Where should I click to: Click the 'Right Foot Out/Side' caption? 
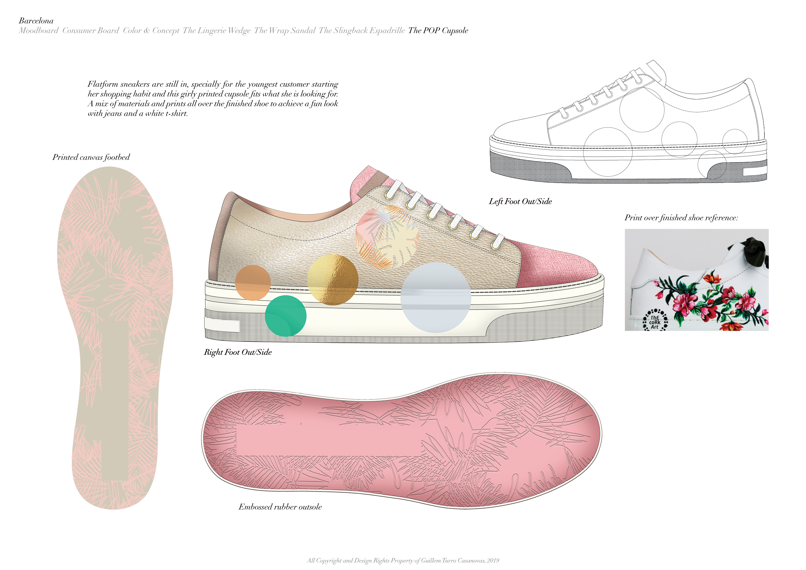coord(238,352)
